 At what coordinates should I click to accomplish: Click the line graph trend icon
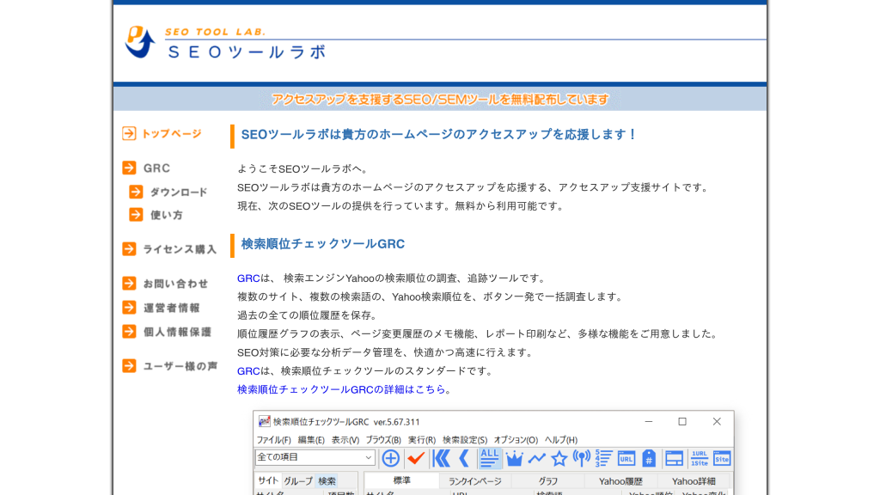tap(536, 459)
